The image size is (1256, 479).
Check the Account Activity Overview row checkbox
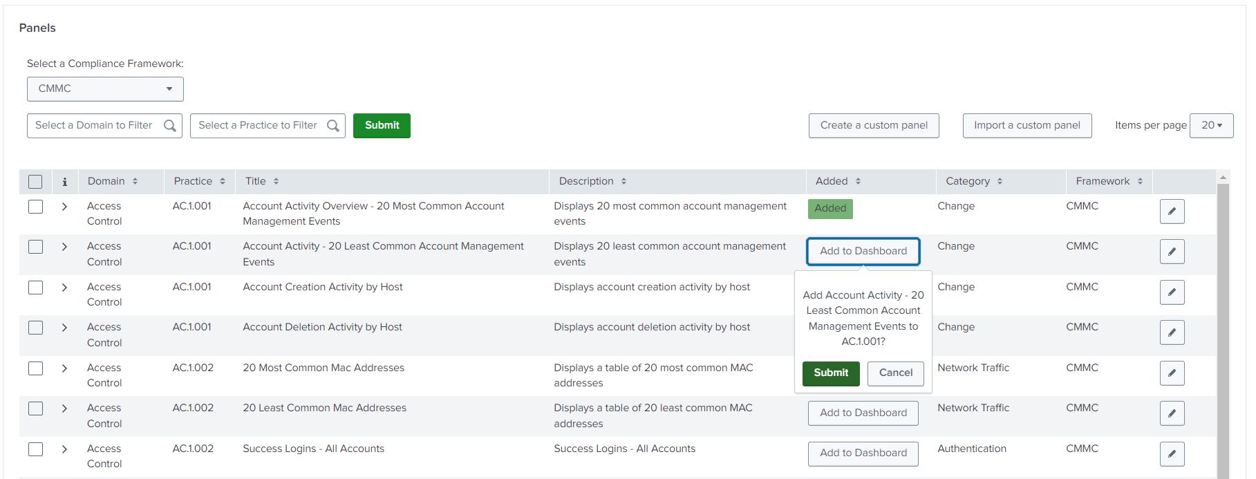pos(35,207)
